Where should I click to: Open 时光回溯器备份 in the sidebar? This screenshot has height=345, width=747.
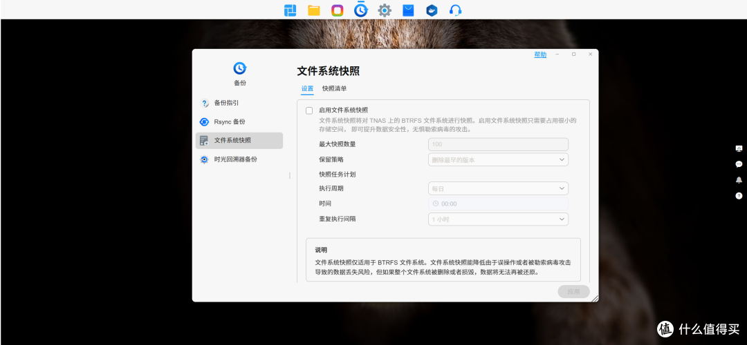coord(239,159)
